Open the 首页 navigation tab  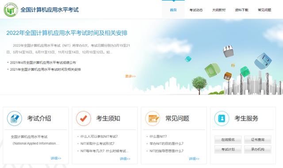[173, 10]
